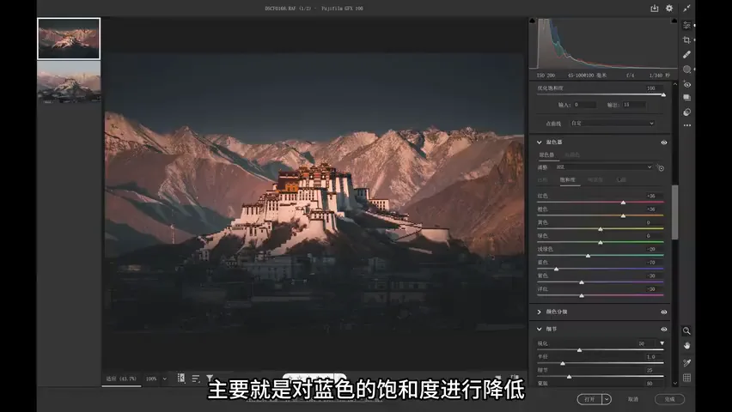
Task: Collapse the 混色器 section chevron
Action: 540,142
